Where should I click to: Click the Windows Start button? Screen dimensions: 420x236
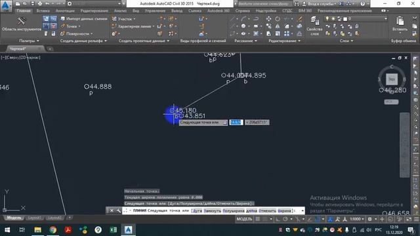(7, 230)
